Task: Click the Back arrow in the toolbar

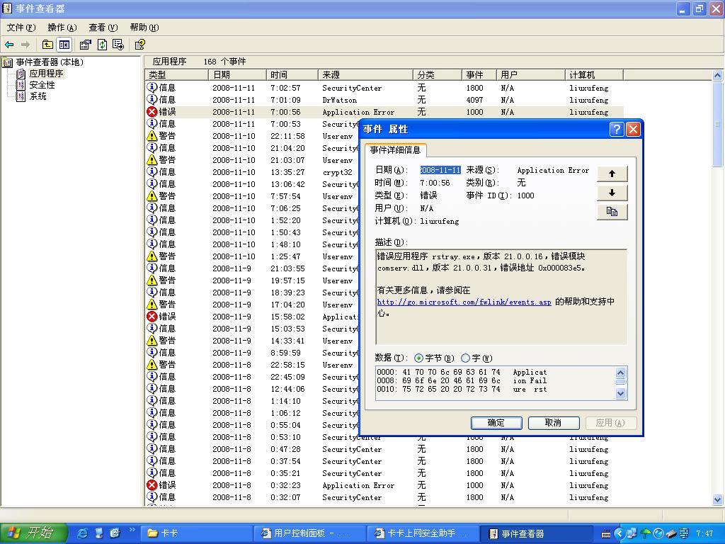Action: 9,45
